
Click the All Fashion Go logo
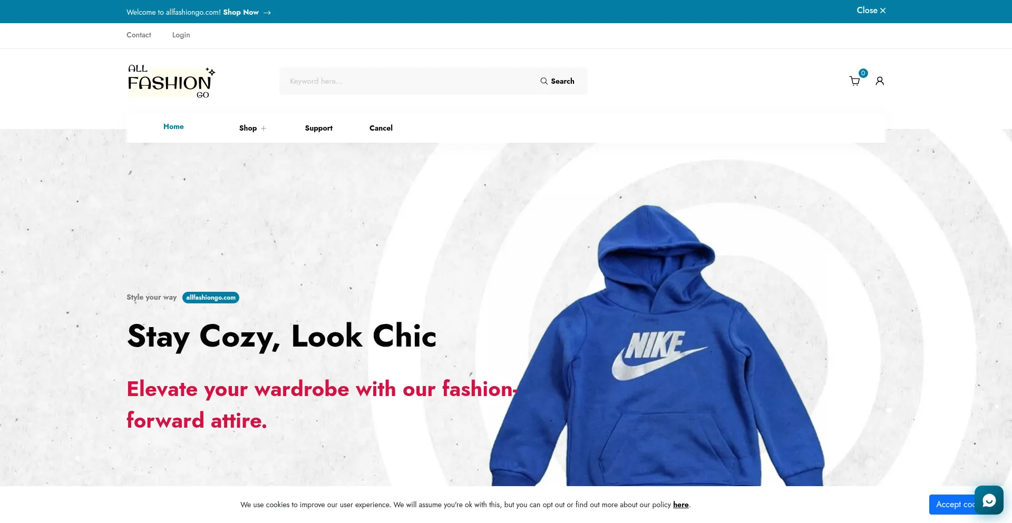click(171, 82)
